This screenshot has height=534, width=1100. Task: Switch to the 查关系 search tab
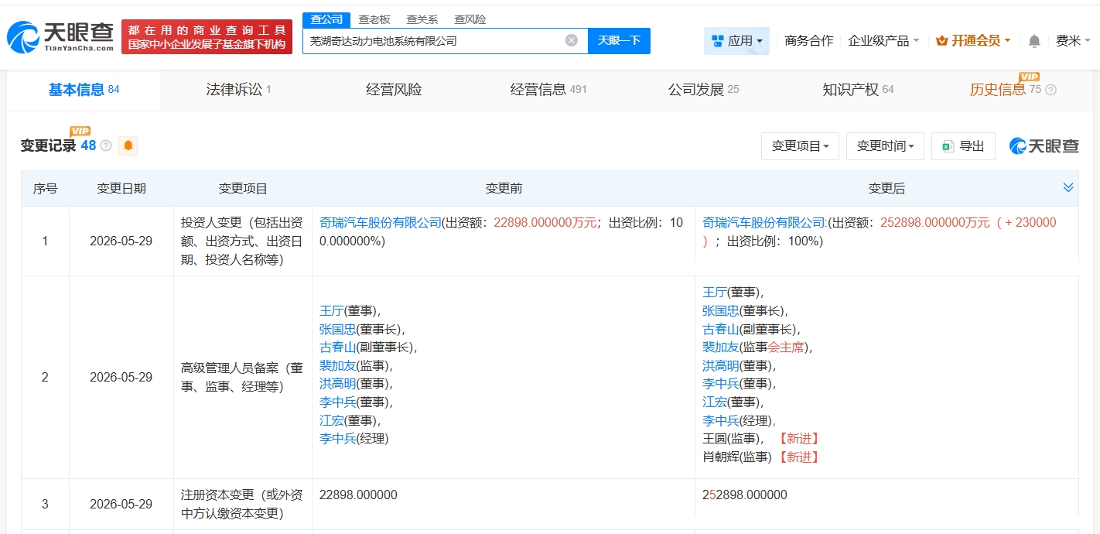422,19
